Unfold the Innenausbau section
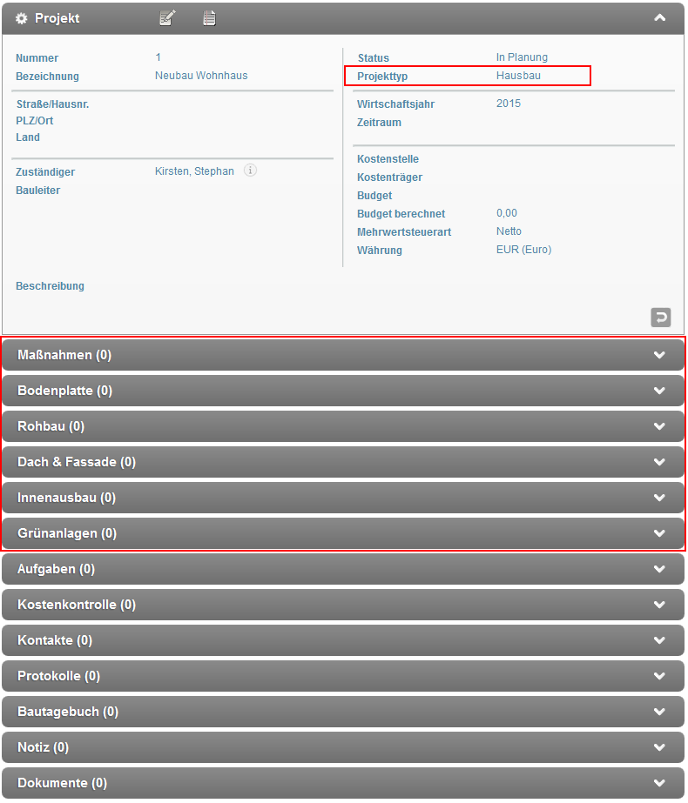The height and width of the screenshot is (803, 688). [659, 498]
